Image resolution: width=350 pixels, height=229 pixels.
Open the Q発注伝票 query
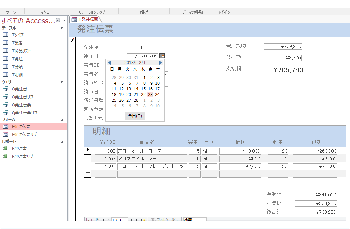21,105
